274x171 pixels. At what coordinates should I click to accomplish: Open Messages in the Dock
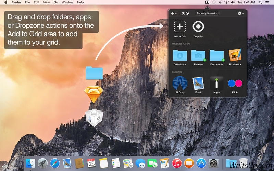tap(140, 163)
